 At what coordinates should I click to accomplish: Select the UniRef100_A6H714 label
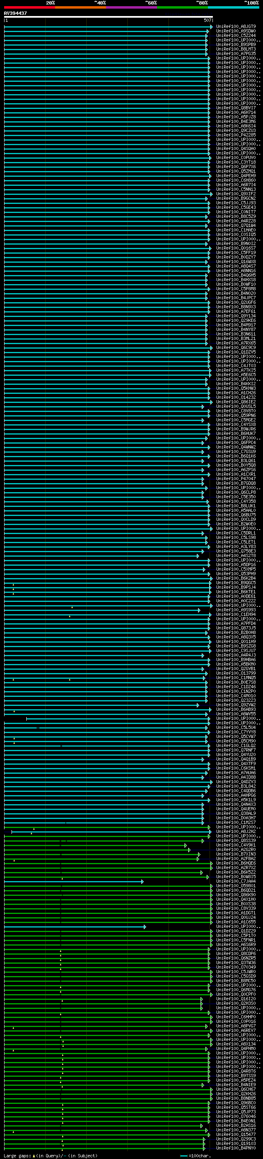236,113
